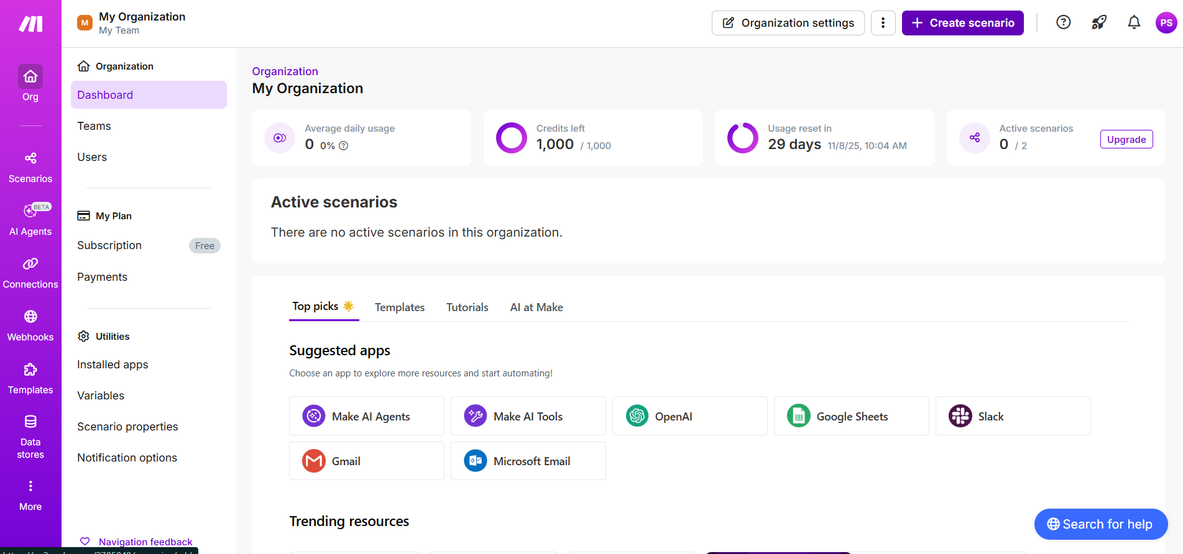1183x554 pixels.
Task: Click the Active scenarios card icon
Action: coord(975,138)
